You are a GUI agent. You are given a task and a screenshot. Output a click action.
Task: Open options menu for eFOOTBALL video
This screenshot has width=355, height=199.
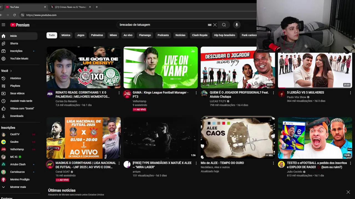pos(350,163)
